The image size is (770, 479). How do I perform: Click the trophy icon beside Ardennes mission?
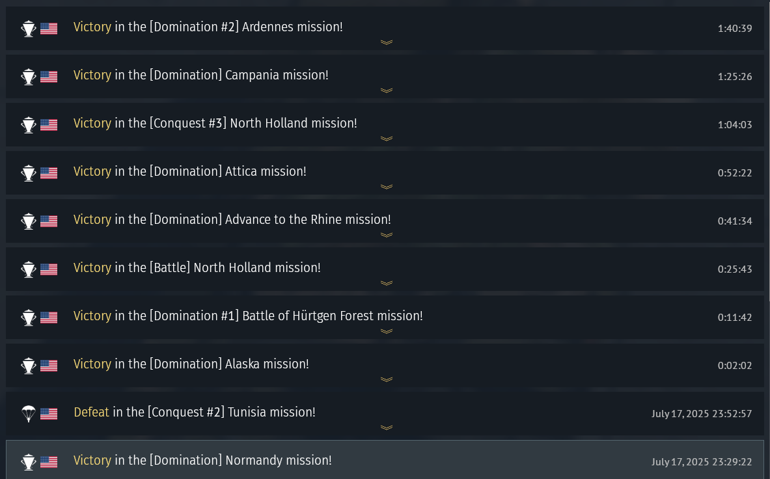29,29
